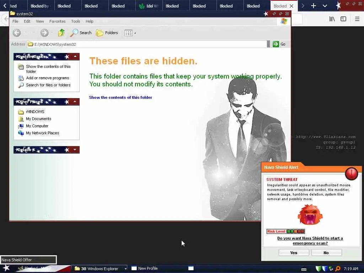Click the My Network Places globe icon
Viewport: 364px width, 273px height.
click(x=21, y=133)
